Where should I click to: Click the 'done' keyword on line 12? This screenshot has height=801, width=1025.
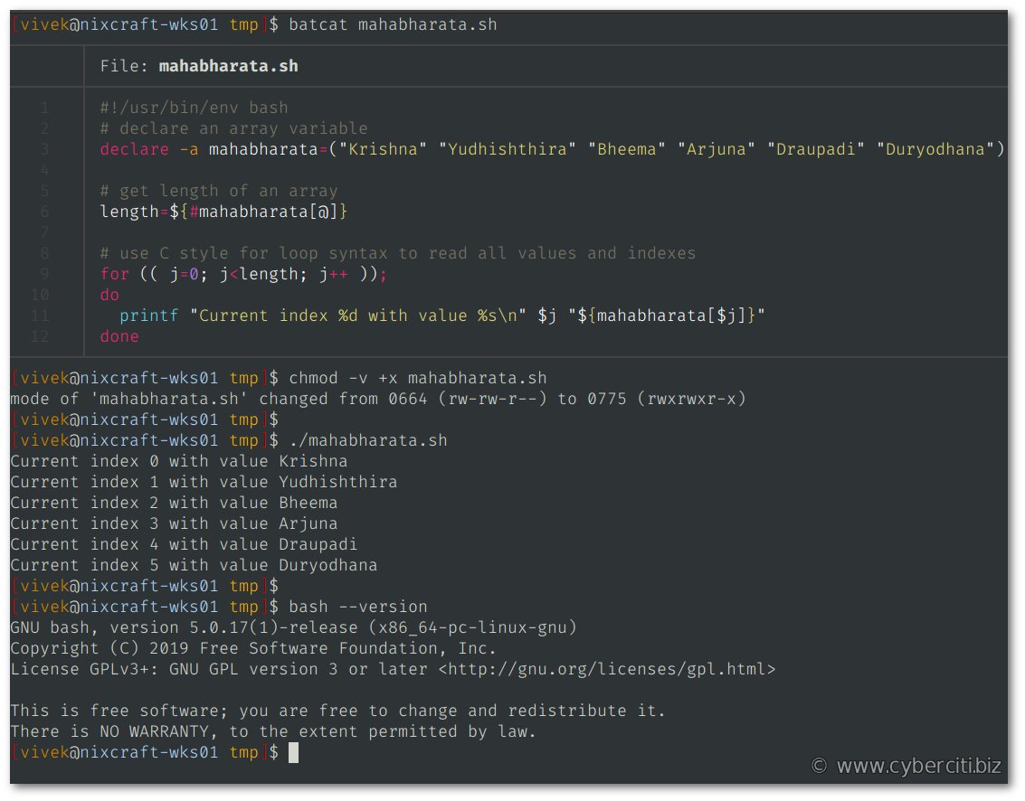(x=119, y=337)
